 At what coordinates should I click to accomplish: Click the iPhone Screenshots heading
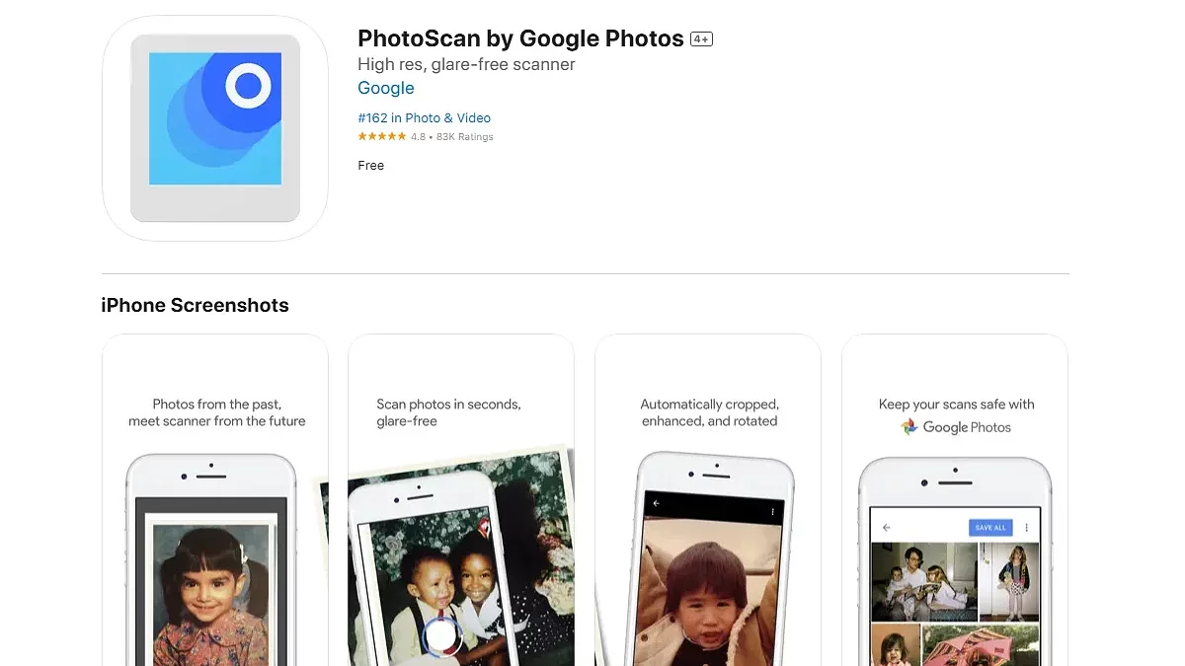click(195, 305)
